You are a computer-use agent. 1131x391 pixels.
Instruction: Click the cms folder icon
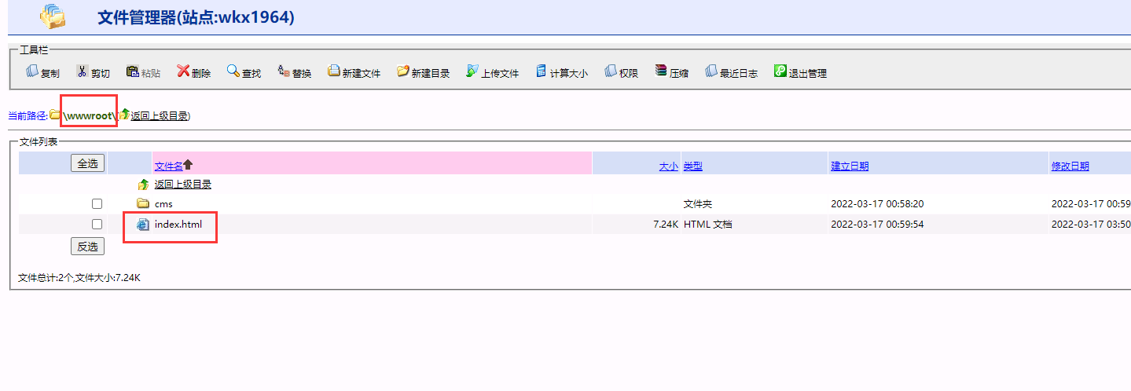tap(143, 203)
